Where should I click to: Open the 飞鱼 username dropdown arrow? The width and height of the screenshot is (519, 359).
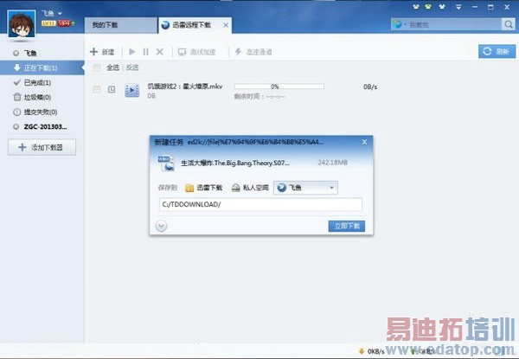point(60,14)
